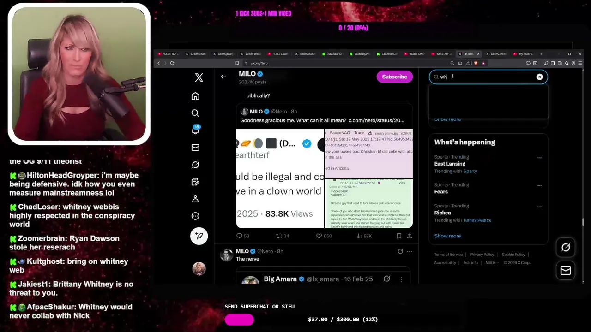Open a new browser tab with plus
The image size is (591, 332).
pyautogui.click(x=541, y=54)
